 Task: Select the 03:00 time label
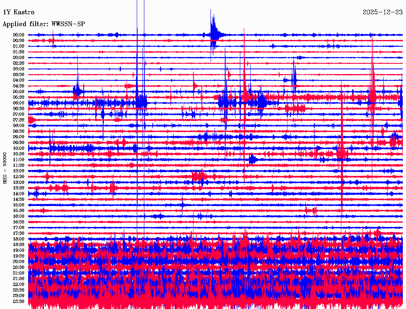pyautogui.click(x=19, y=69)
